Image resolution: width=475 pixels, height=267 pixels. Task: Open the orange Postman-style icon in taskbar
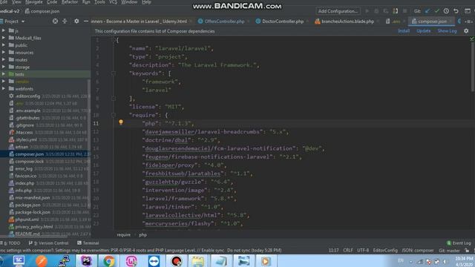click(x=42, y=261)
